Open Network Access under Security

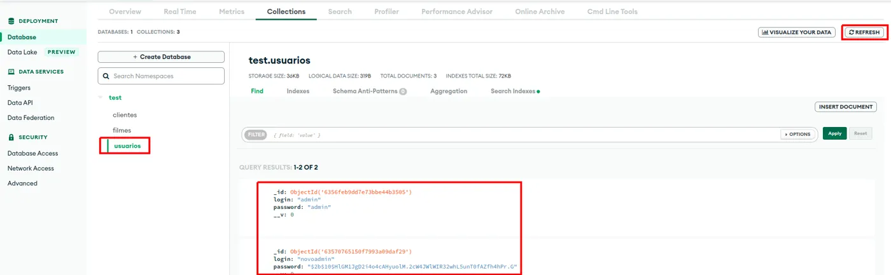click(31, 168)
